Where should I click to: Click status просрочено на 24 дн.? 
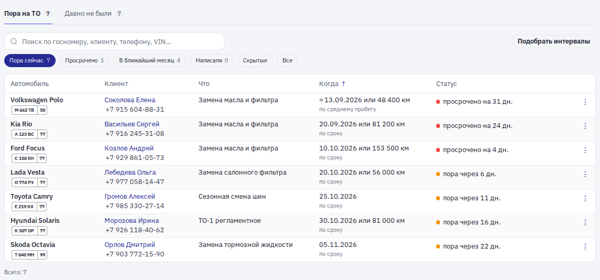[x=475, y=126]
